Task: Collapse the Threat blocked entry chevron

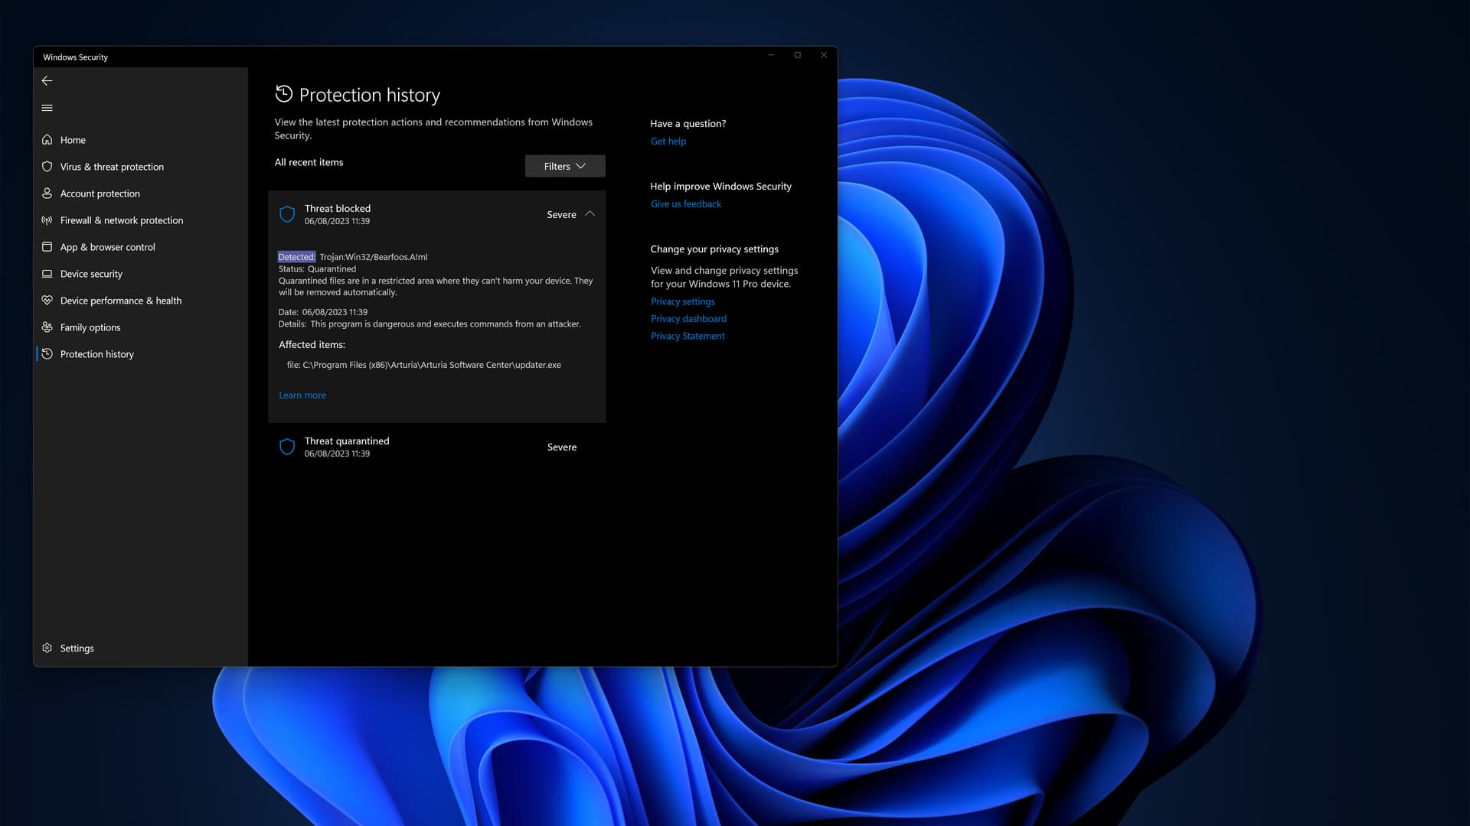Action: 590,214
